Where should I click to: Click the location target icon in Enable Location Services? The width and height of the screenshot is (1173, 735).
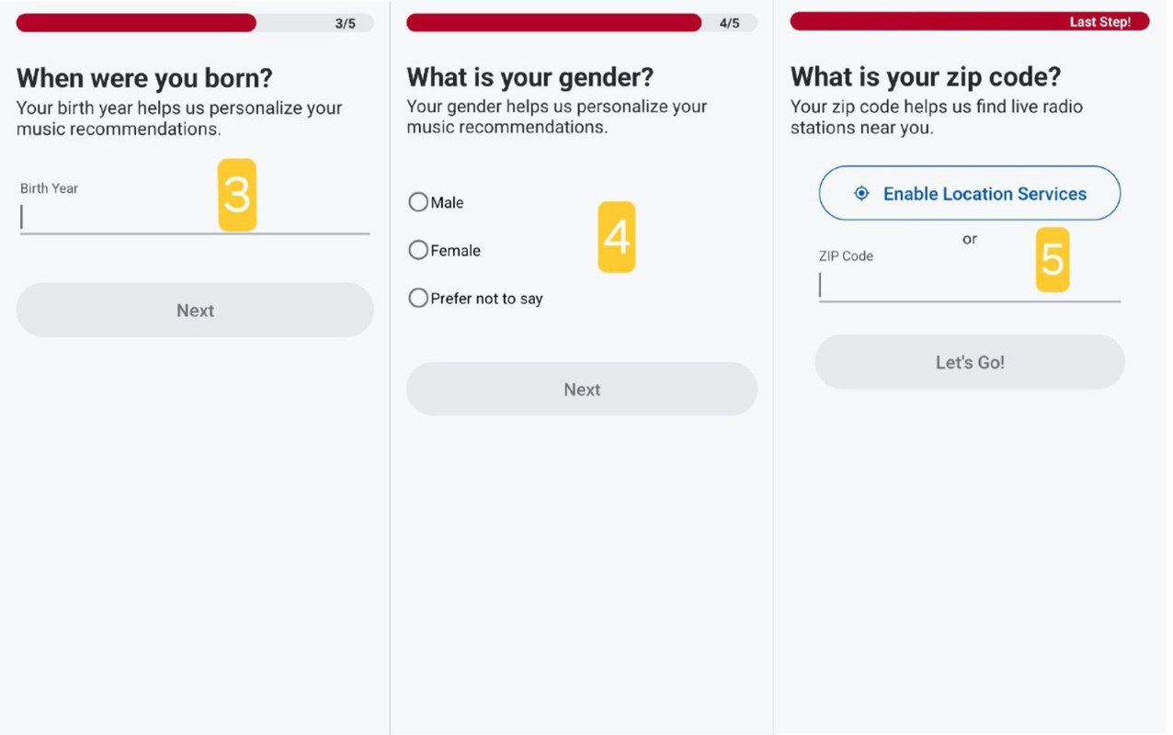click(x=861, y=193)
